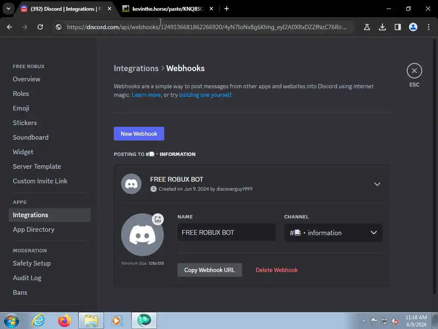Viewport: 438px width, 329px height.
Task: Open App Directory in the sidebar
Action: click(33, 230)
